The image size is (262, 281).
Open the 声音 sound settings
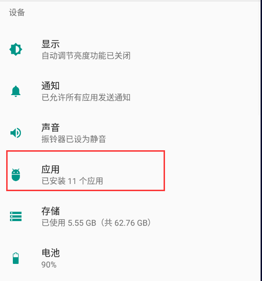50,127
